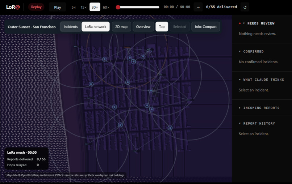
Task: Toggle the 2D map view
Action: click(121, 27)
